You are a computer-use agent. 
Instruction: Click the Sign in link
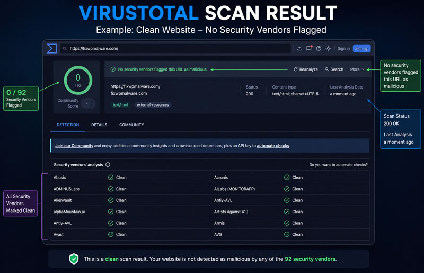point(343,48)
